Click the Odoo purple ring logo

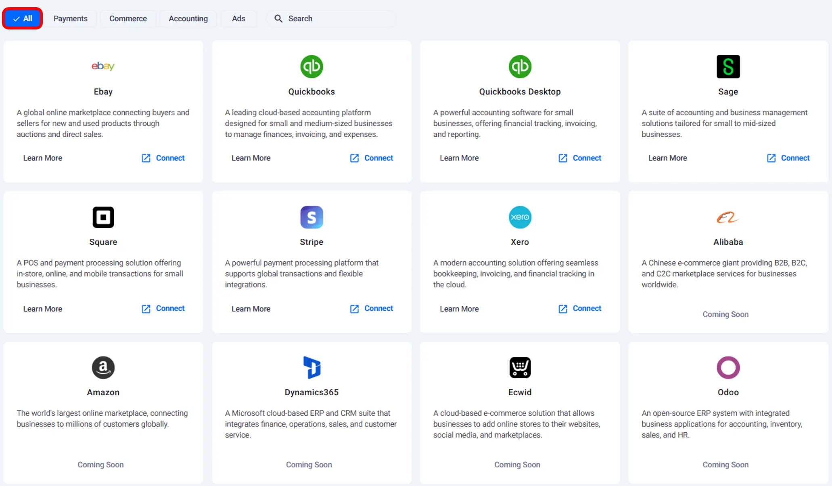[x=728, y=367]
